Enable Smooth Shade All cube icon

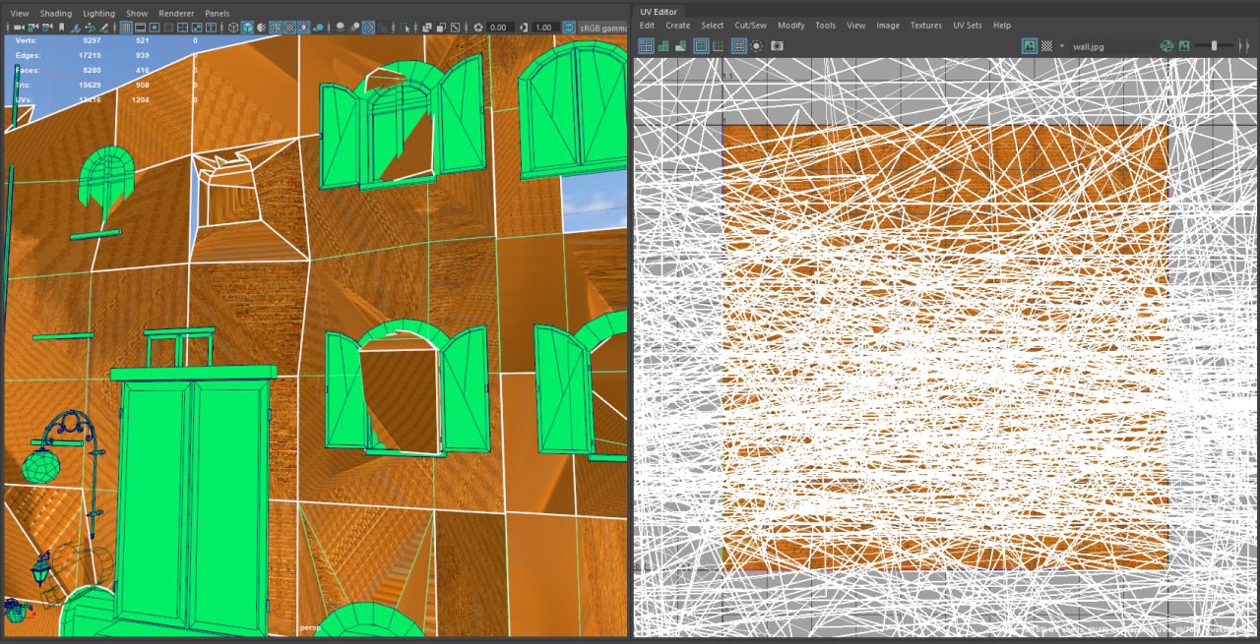click(247, 28)
